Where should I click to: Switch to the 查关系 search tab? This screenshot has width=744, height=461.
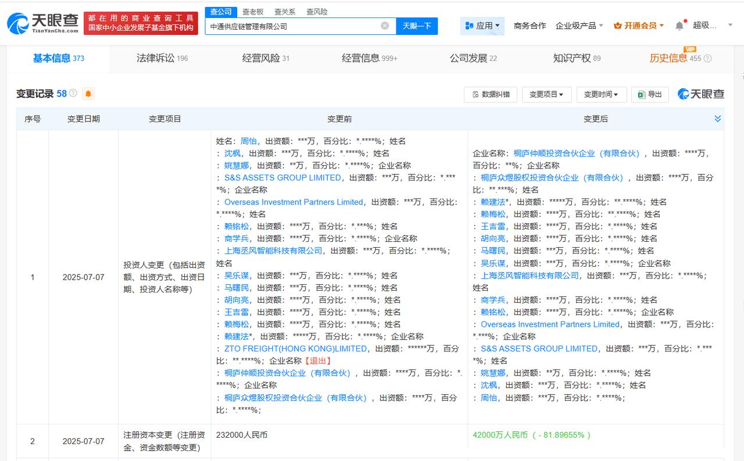[x=285, y=12]
